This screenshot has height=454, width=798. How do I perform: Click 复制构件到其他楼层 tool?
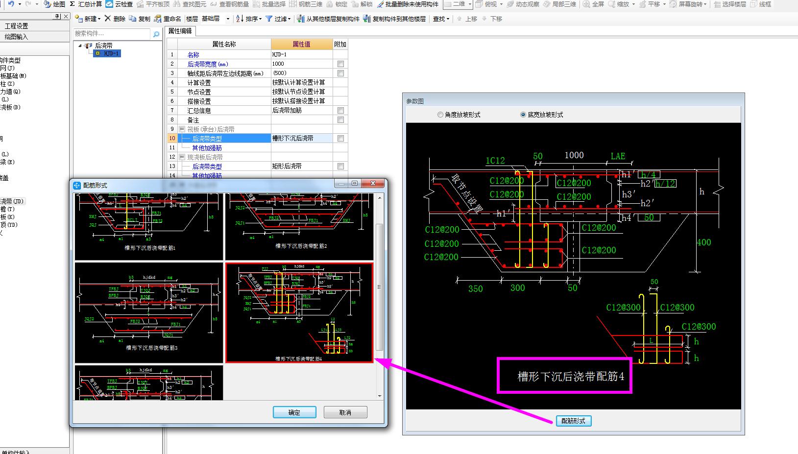(x=394, y=19)
